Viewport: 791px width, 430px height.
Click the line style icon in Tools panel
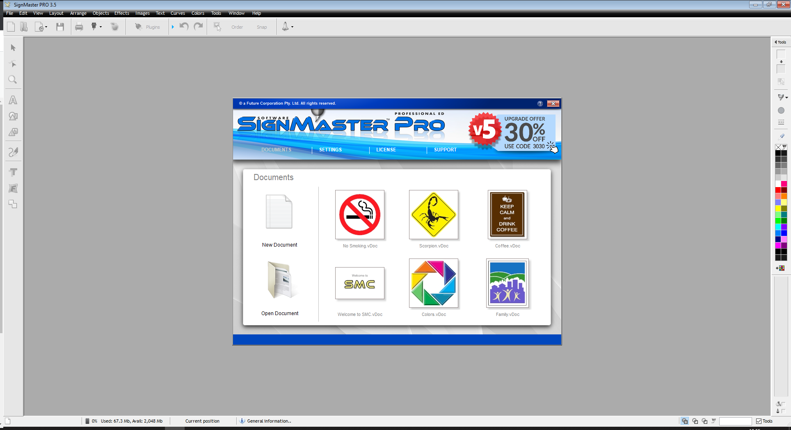coord(781,122)
